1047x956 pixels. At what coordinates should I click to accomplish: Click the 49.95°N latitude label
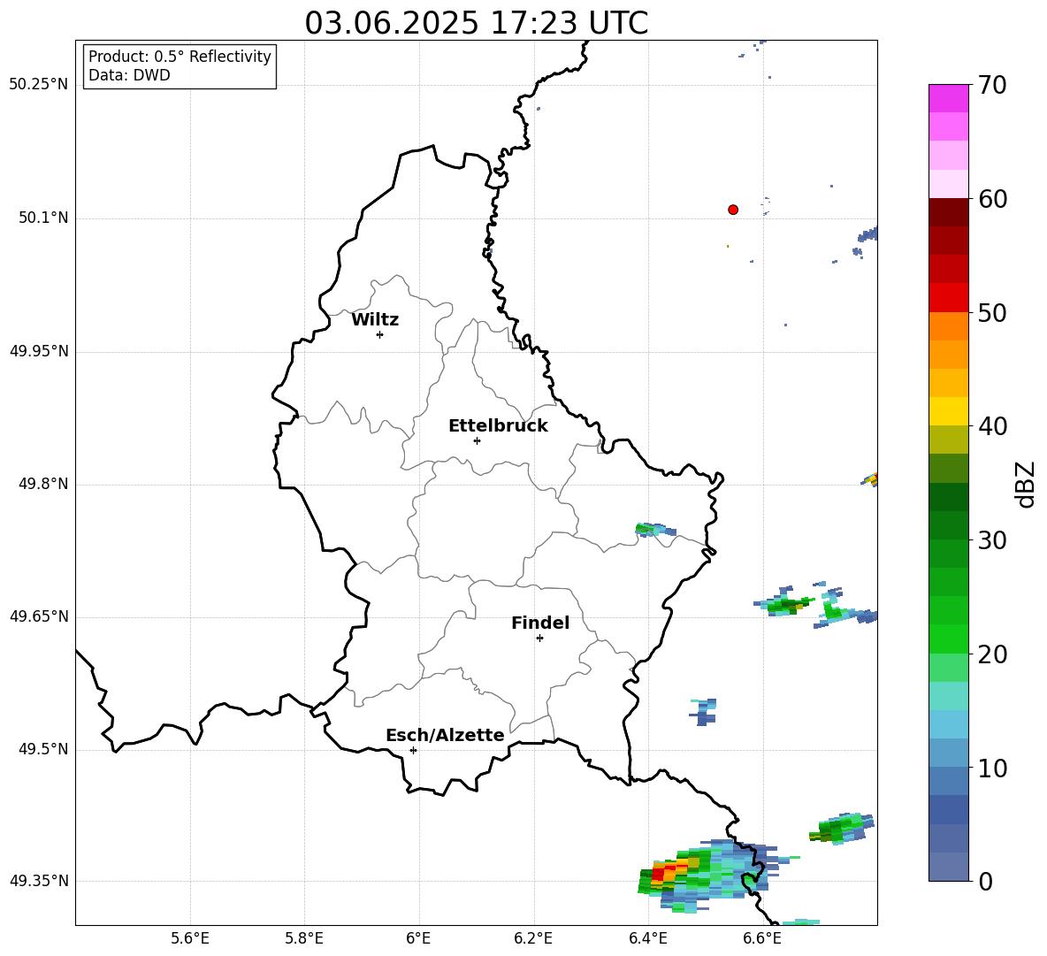coord(39,350)
